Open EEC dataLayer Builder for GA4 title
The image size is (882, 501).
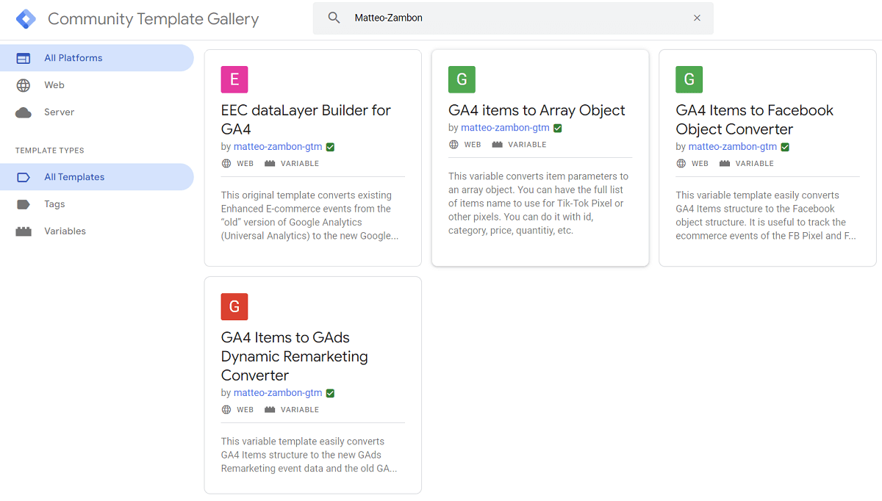306,120
